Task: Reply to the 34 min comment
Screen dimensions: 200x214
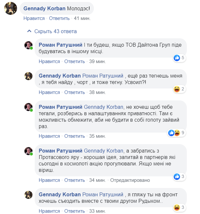Action: [x=75, y=180]
